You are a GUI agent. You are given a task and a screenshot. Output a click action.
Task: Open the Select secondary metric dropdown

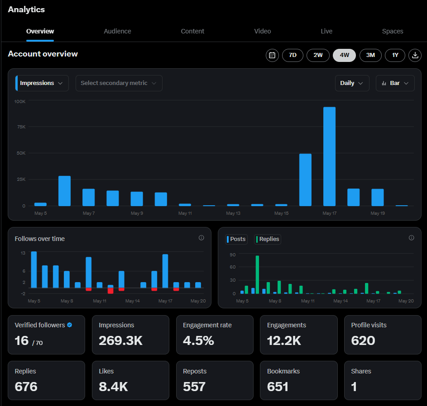coord(119,83)
